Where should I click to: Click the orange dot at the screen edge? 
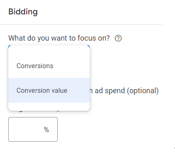(x=175, y=148)
